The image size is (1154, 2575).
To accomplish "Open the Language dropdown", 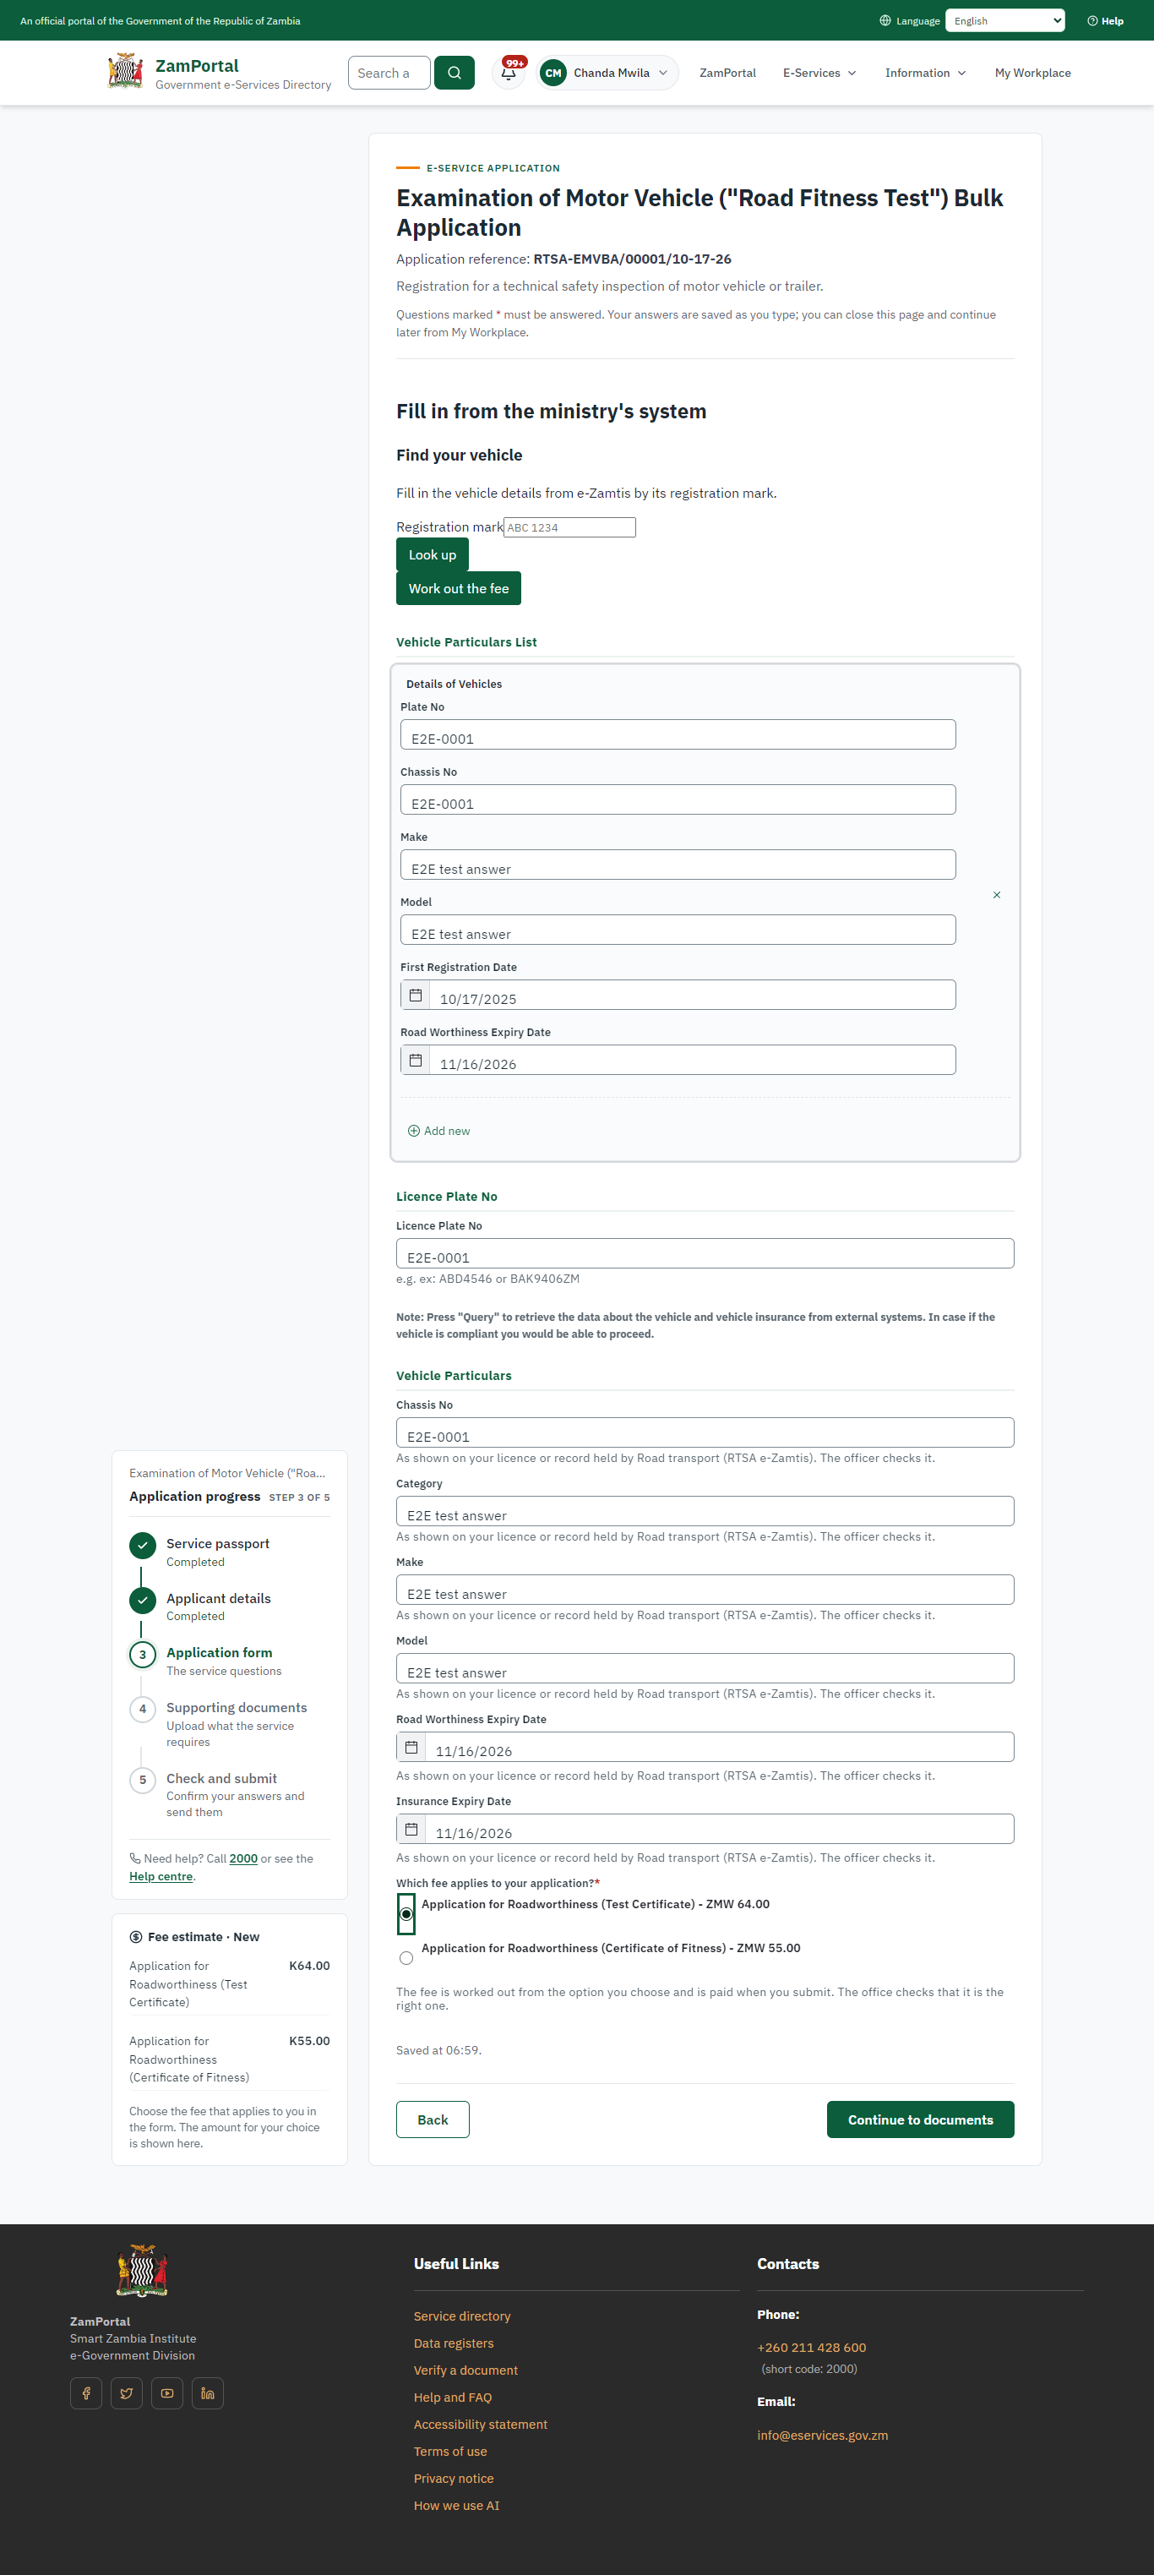I will 1005,21.
